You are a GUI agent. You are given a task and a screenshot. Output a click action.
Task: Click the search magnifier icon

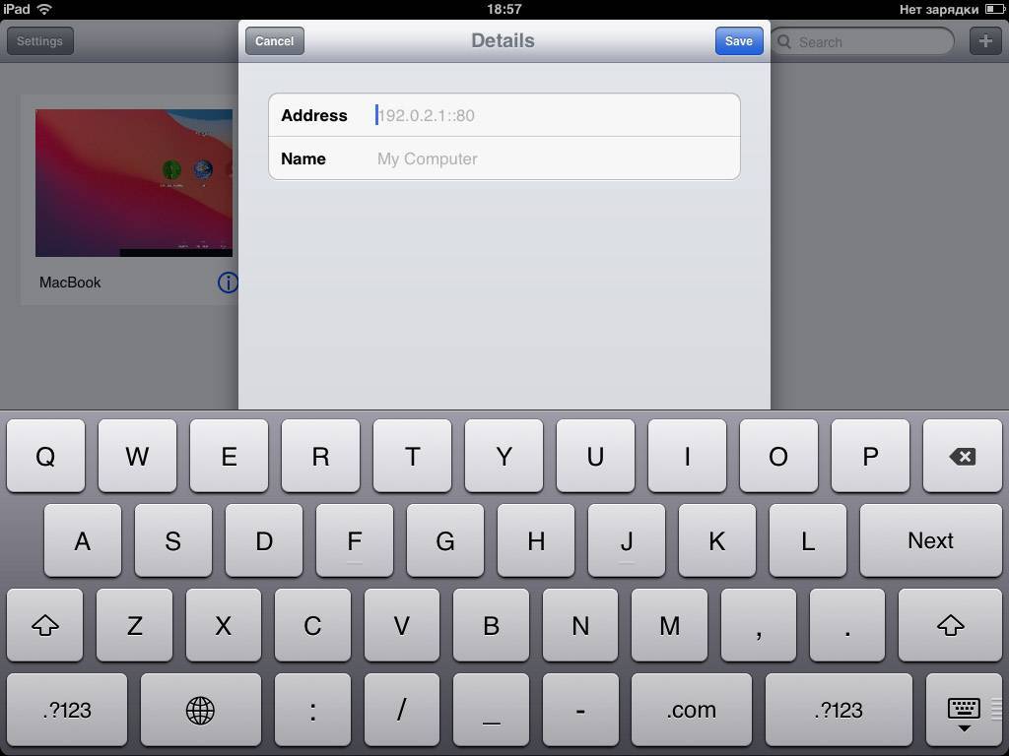[783, 41]
